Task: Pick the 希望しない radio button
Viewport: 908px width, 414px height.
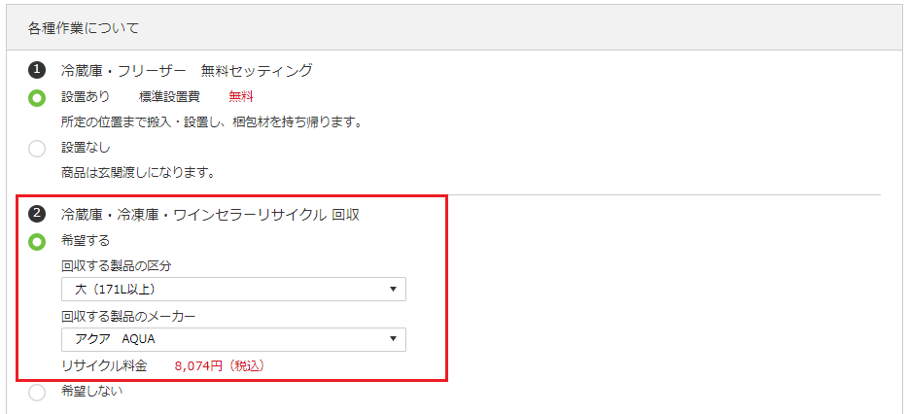Action: point(37,393)
